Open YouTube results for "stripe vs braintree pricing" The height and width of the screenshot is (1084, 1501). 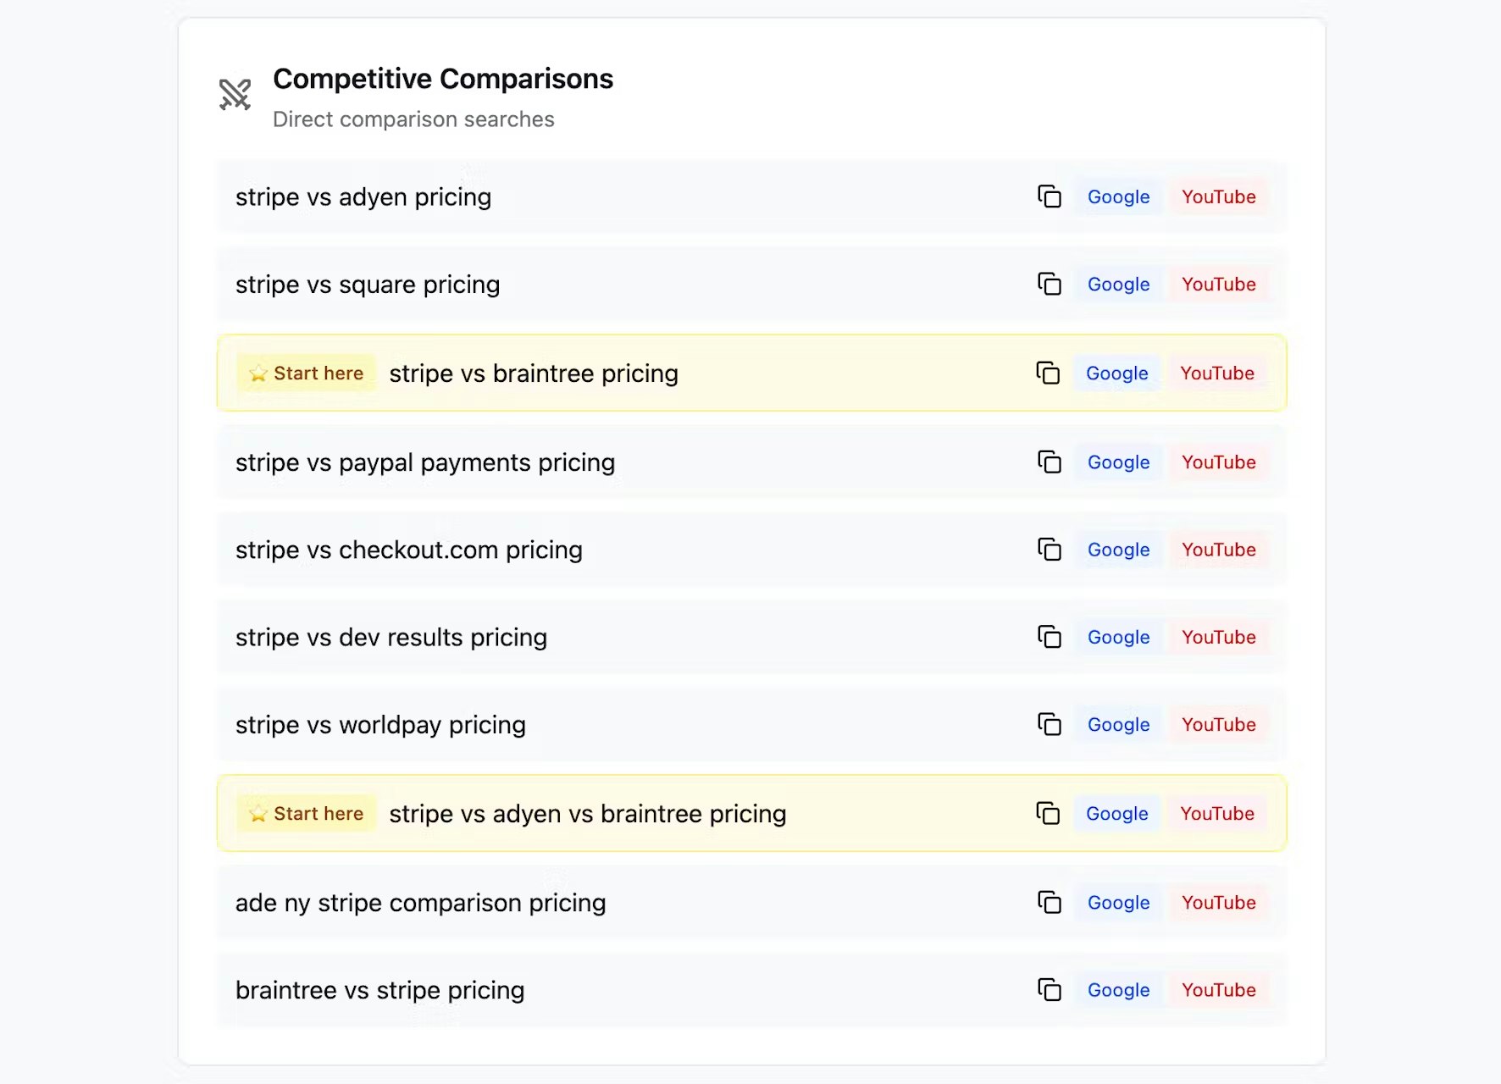(1218, 373)
